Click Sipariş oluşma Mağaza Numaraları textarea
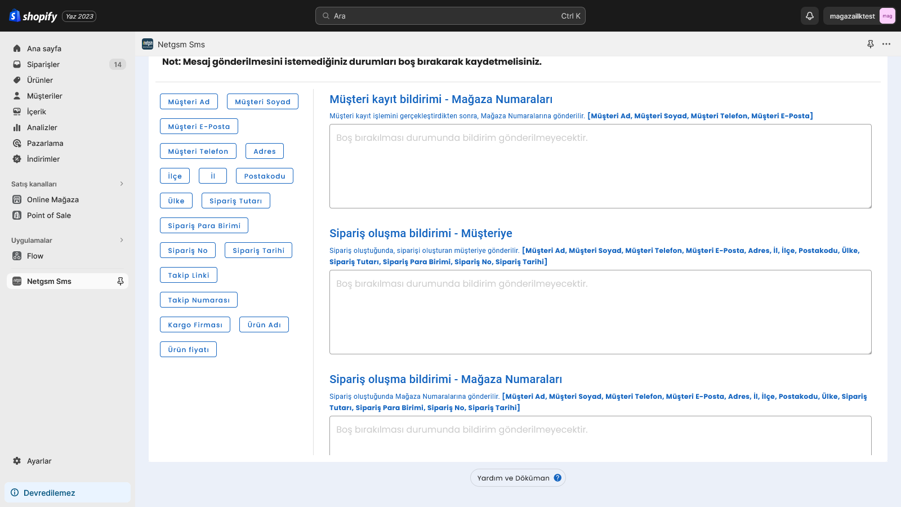901x507 pixels. (600, 435)
